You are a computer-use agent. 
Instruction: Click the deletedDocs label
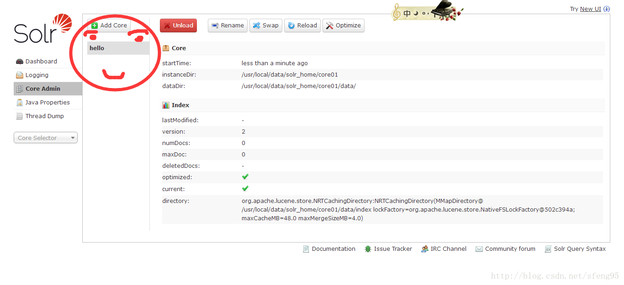click(181, 166)
